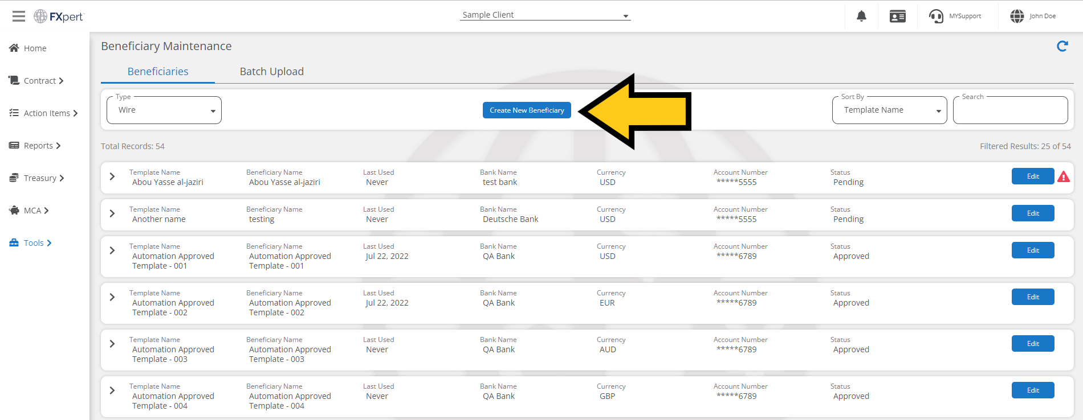Click 'EUR' currency cell

607,303
